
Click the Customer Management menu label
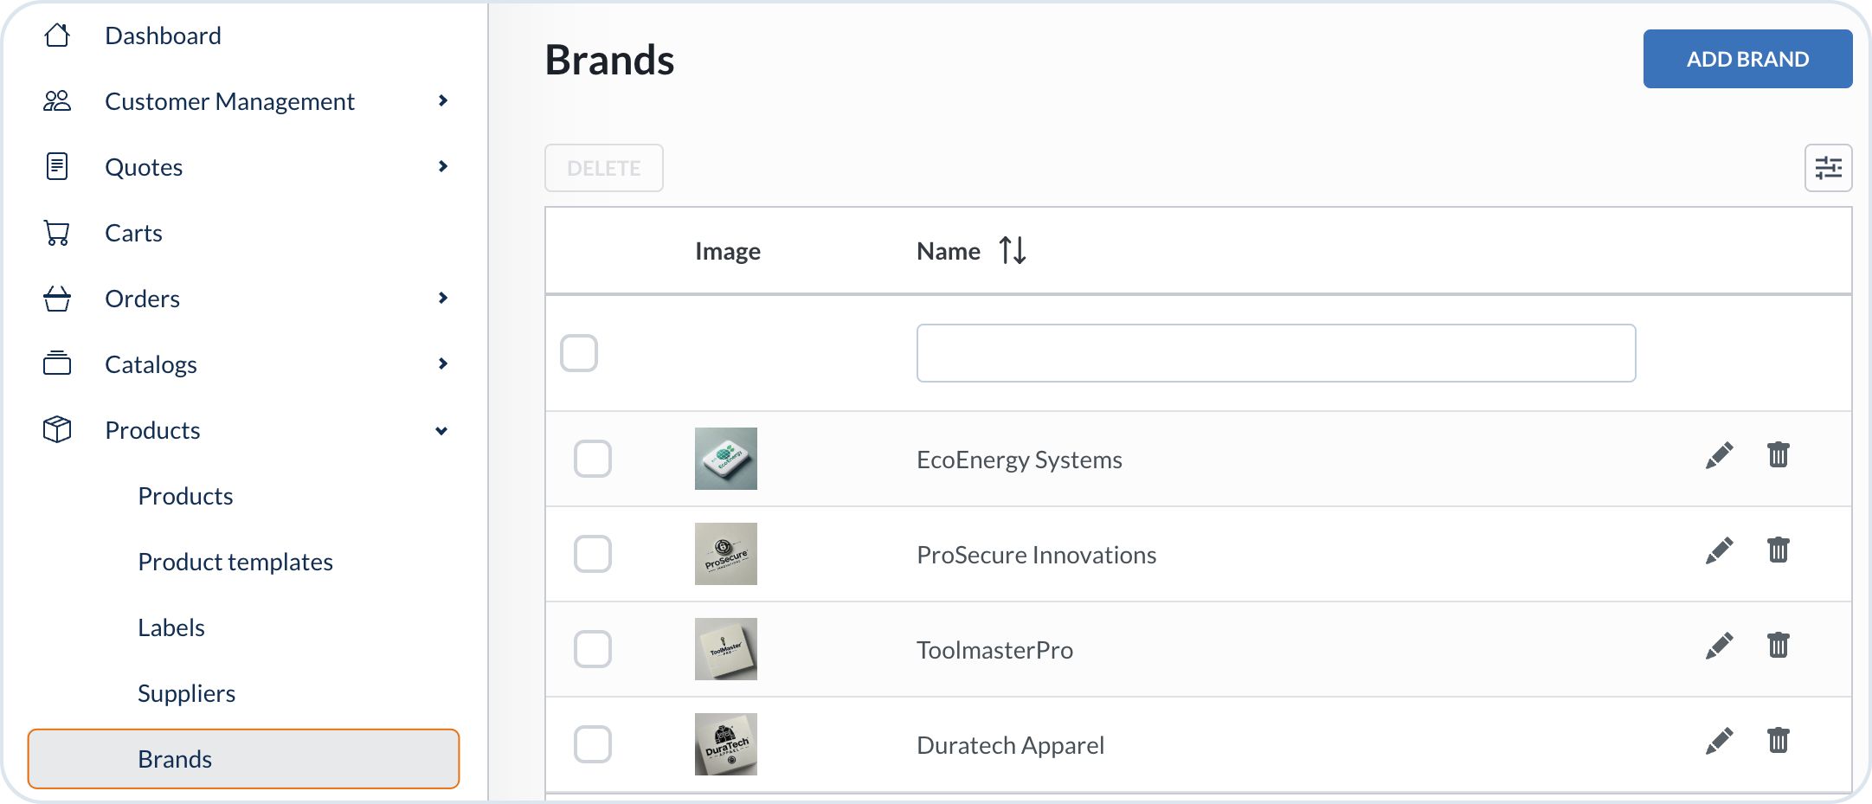tap(229, 101)
